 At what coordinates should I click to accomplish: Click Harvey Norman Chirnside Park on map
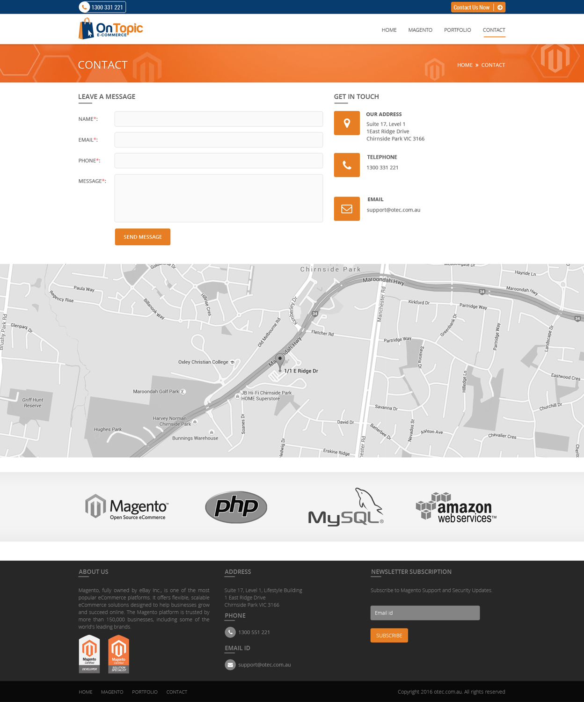(171, 421)
